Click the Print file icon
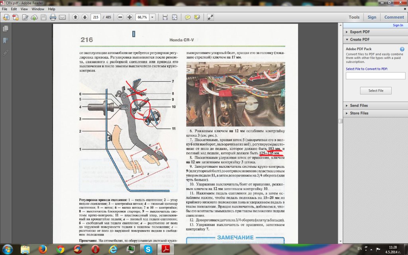Screen dimensions: 408x255 (53, 17)
